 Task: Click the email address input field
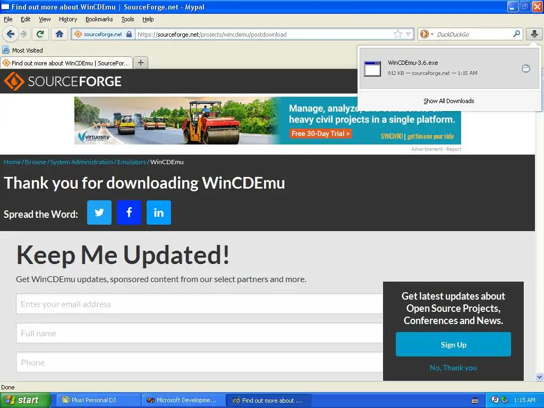click(200, 304)
